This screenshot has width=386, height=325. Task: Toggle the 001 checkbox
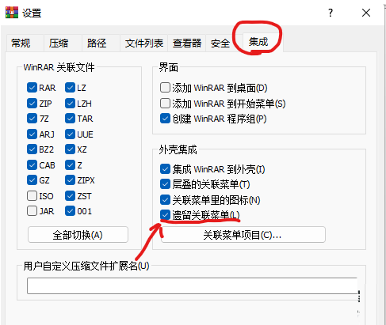[x=70, y=211]
